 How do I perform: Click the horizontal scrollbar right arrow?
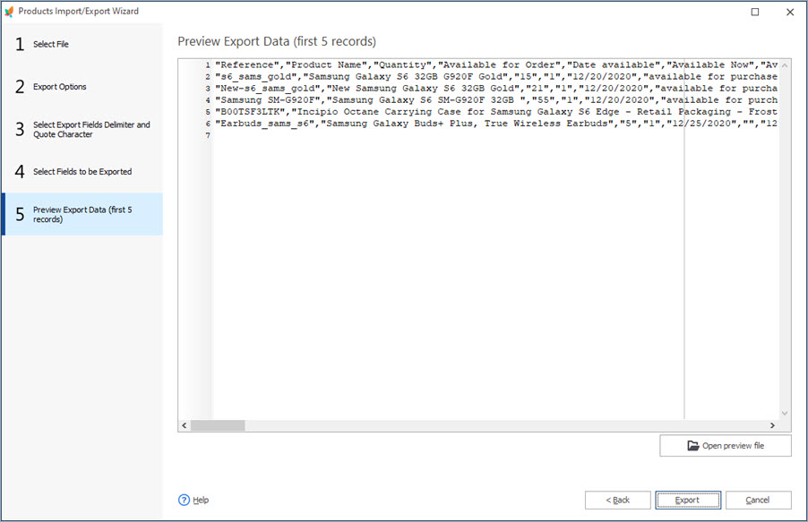click(772, 426)
